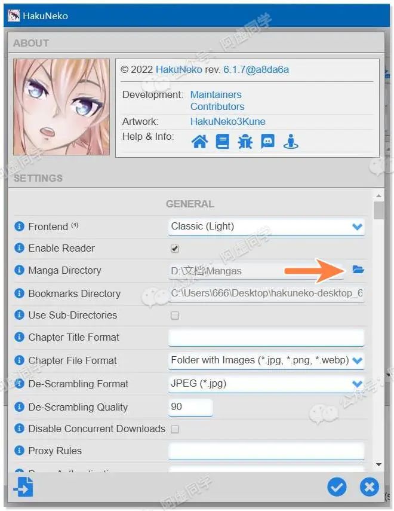This screenshot has height=511, width=394.
Task: Click the ABOUT heading
Action: coord(31,43)
